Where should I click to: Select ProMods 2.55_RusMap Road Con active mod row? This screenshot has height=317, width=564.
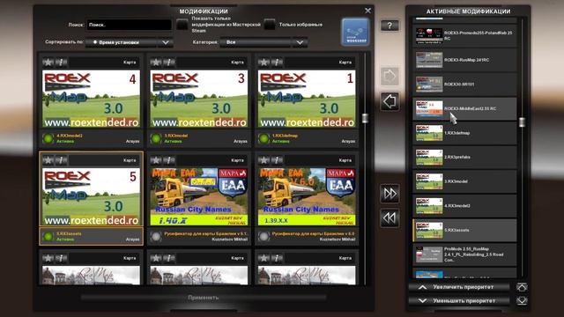(x=464, y=254)
